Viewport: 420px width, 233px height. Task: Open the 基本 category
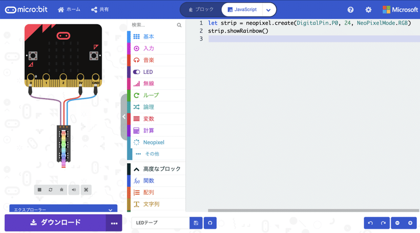(156, 37)
